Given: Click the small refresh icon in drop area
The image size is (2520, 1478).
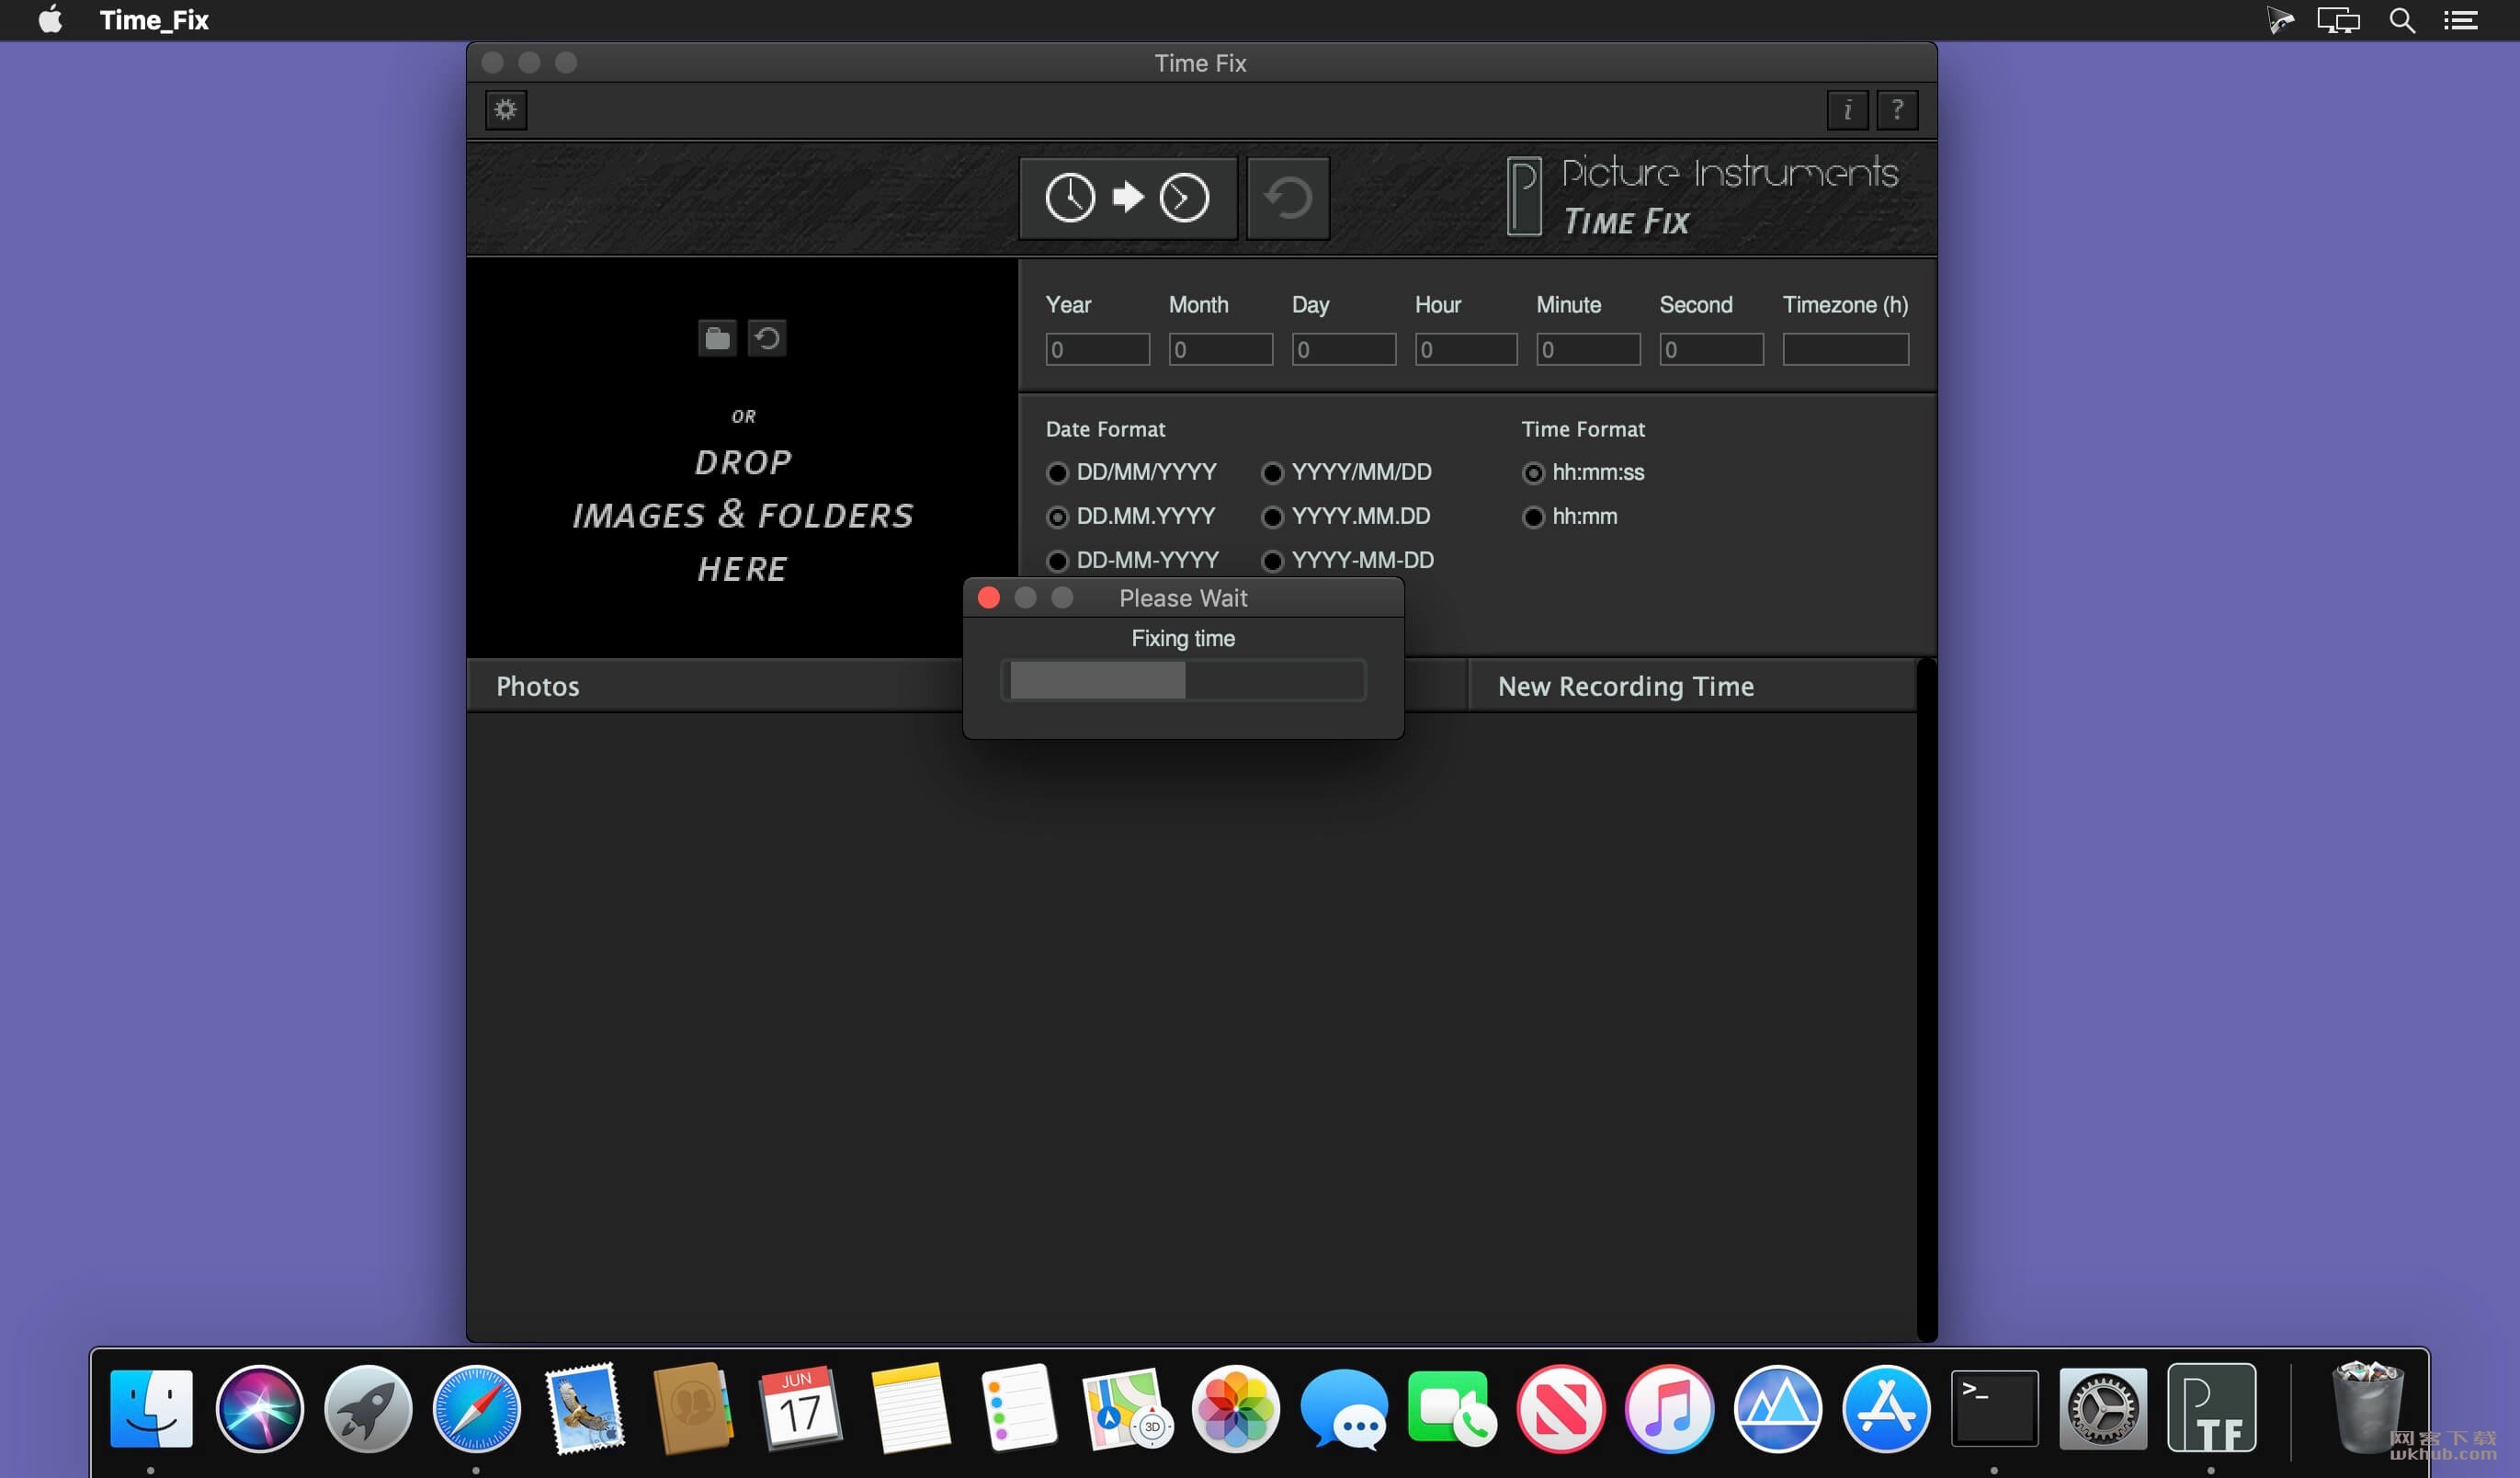Looking at the screenshot, I should click(767, 338).
